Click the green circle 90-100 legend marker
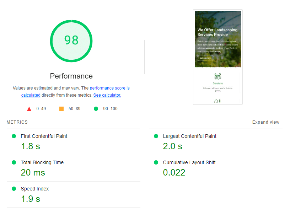This screenshot has height=210, width=290. tap(96, 108)
